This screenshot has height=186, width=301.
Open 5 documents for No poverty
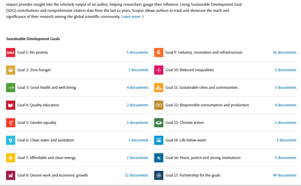[x=137, y=52]
